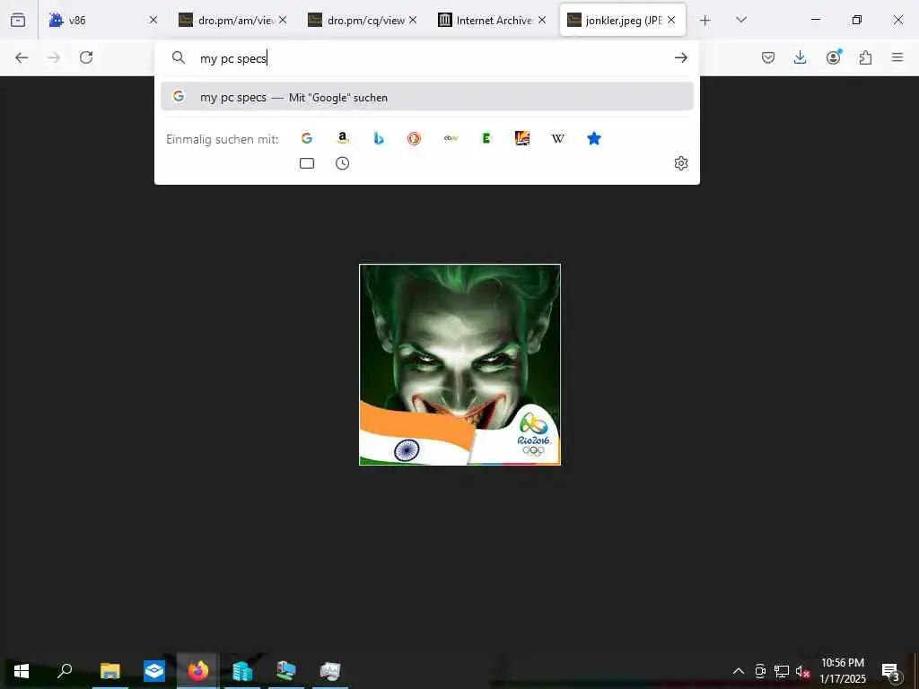Search bookmarks using the blue star icon
Viewport: 919px width, 689px height.
click(594, 138)
